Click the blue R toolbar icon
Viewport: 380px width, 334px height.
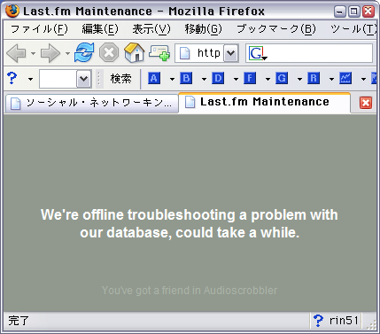(314, 78)
